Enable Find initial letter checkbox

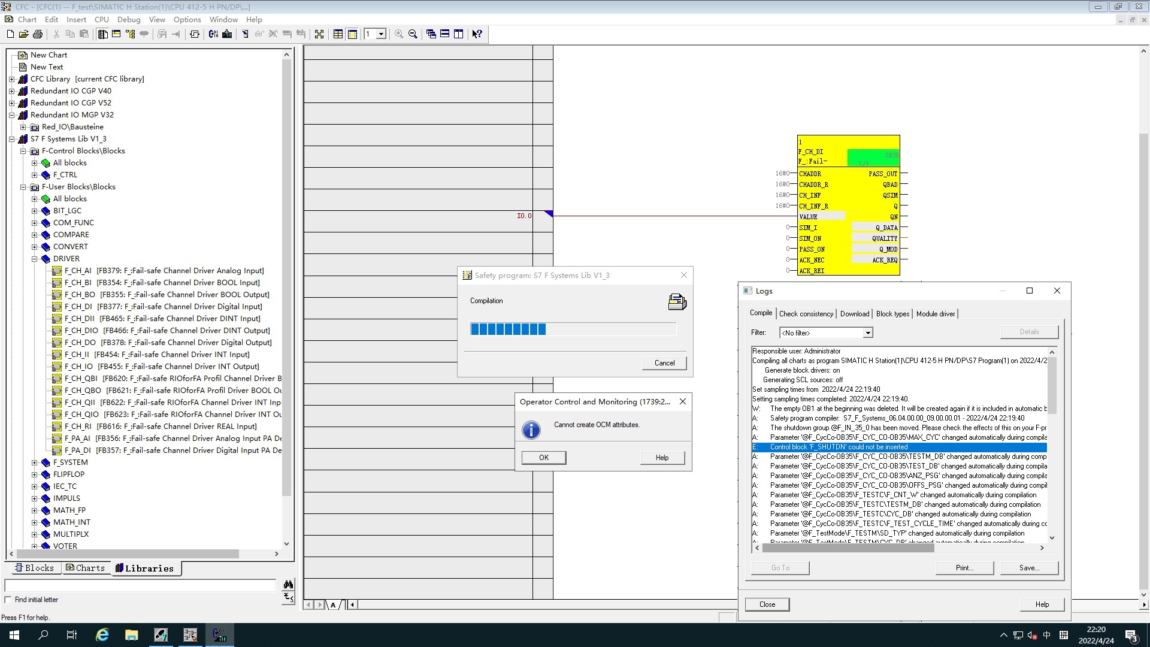pos(8,600)
